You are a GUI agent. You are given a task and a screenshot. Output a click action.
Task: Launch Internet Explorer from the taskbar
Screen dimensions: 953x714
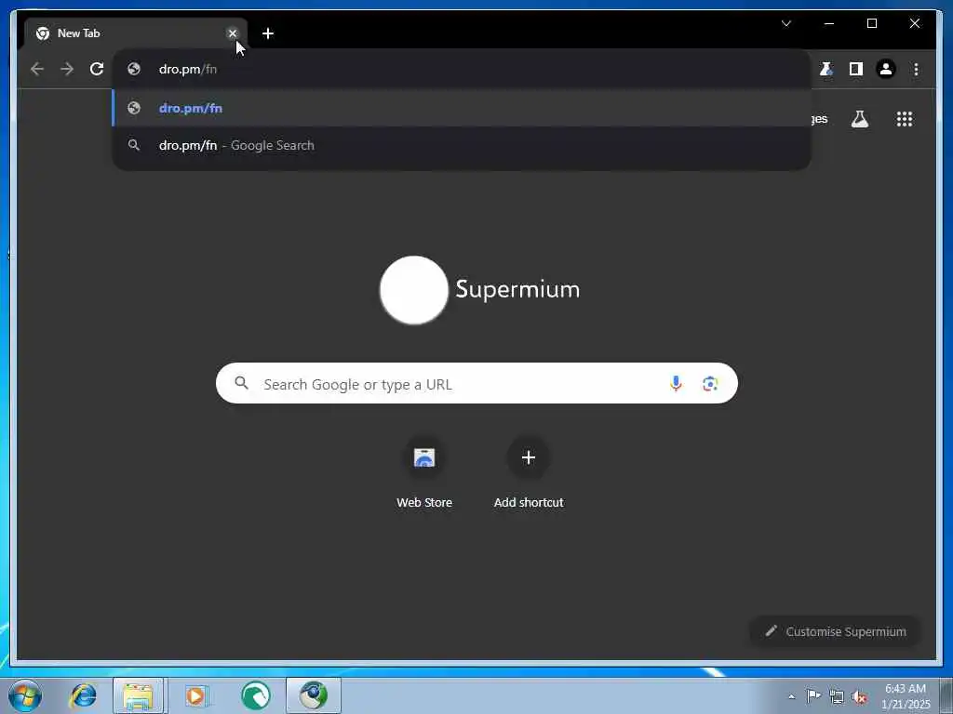[83, 695]
